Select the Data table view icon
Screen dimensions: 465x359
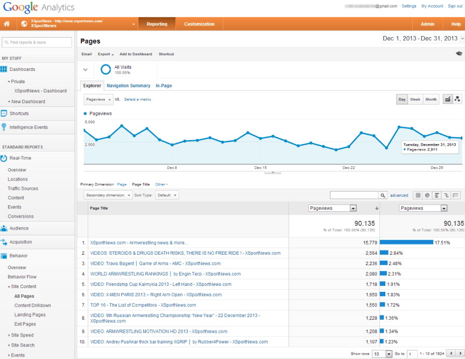click(x=418, y=195)
